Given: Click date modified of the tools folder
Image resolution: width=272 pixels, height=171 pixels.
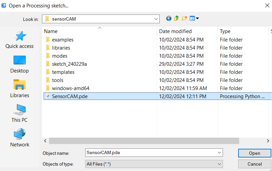Looking at the screenshot, I should 181,80.
